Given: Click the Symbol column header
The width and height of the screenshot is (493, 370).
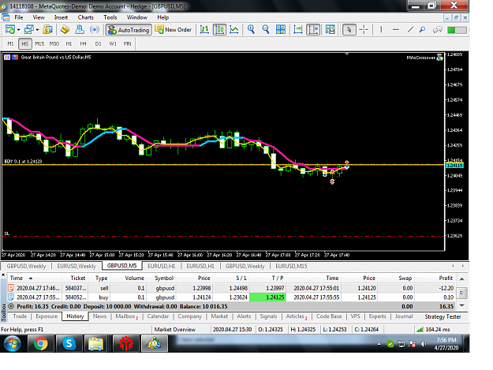Looking at the screenshot, I should 161,278.
